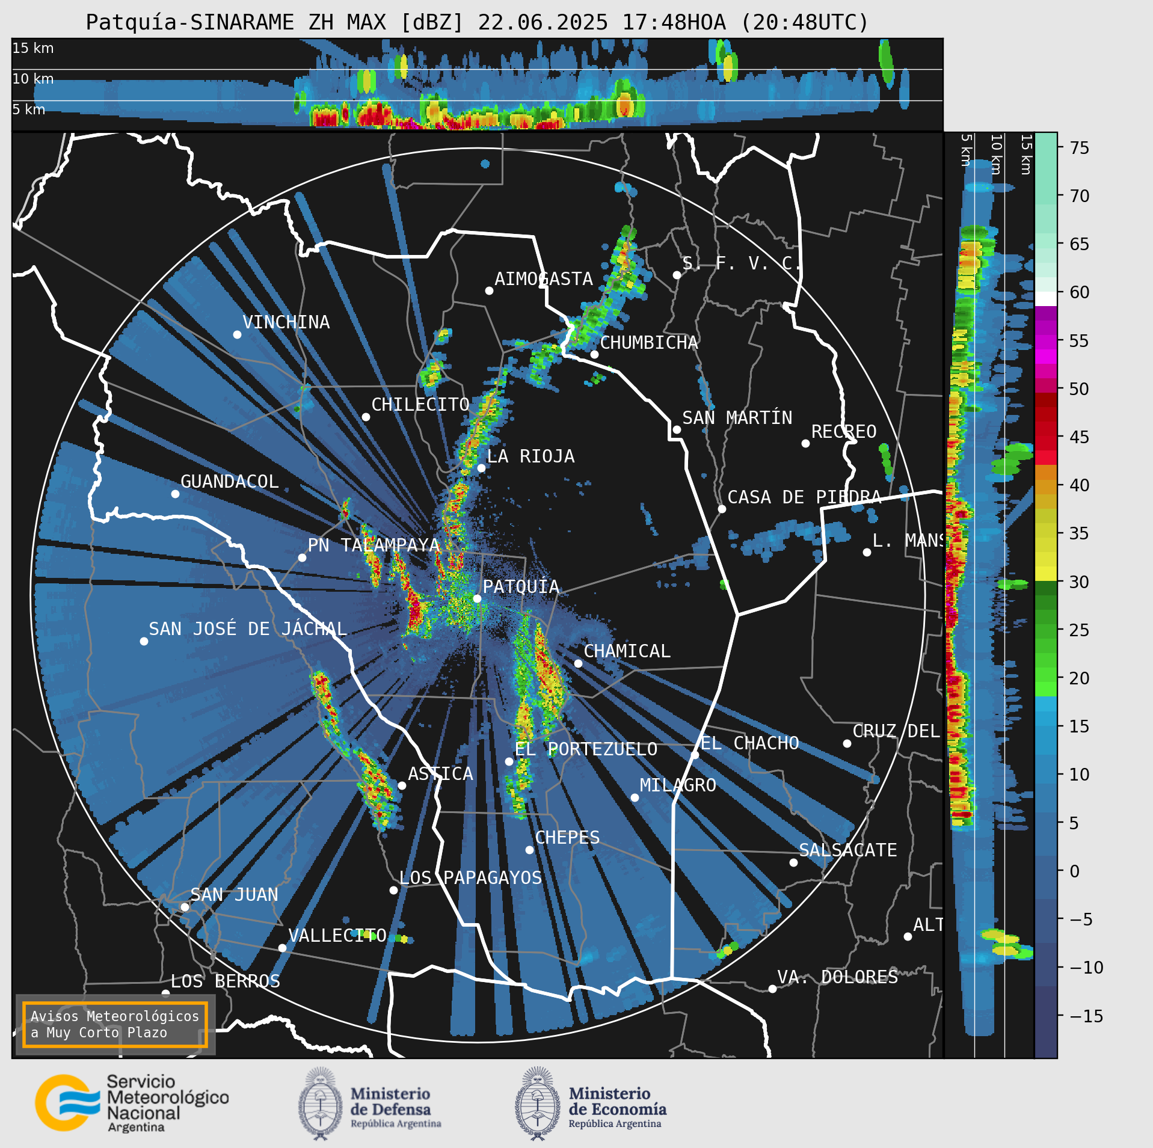Click the CHAMICAL city label

click(x=627, y=651)
